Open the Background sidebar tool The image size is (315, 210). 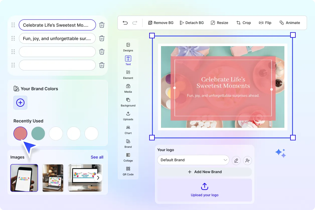tap(128, 102)
